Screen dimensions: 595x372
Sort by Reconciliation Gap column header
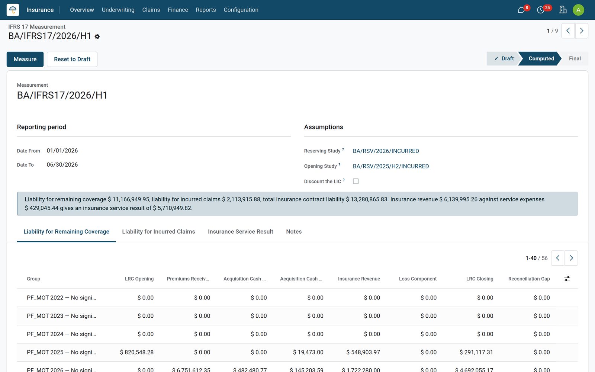(x=529, y=279)
